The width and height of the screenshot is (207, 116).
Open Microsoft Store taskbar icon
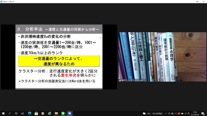point(36,113)
